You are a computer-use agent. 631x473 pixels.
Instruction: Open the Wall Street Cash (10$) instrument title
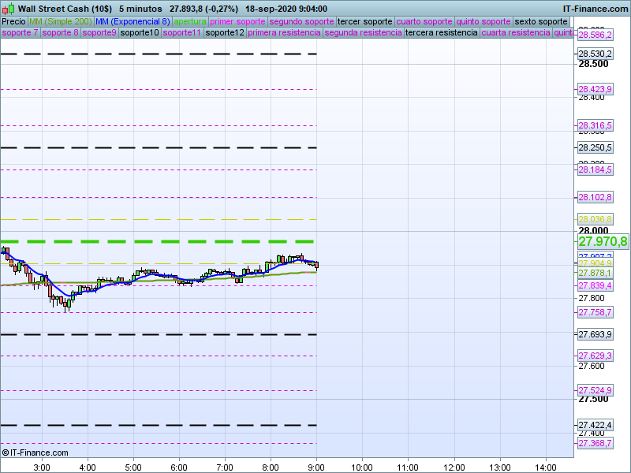click(x=65, y=9)
